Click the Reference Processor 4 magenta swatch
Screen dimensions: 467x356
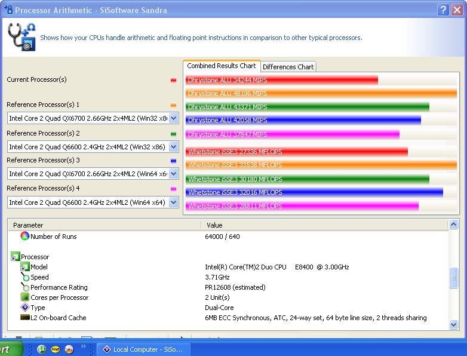(173, 189)
